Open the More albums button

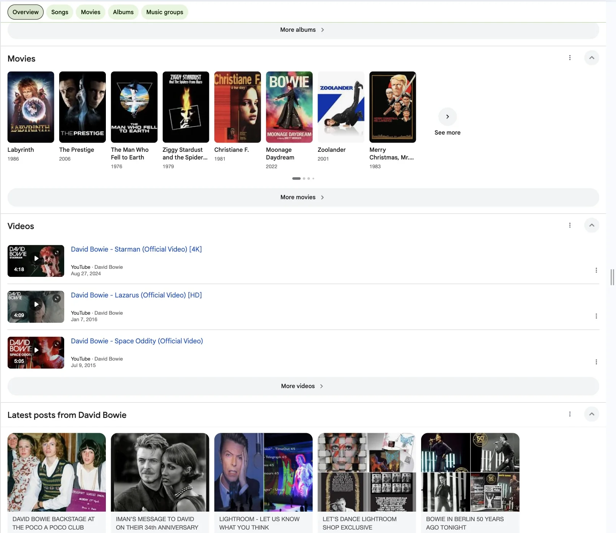tap(303, 30)
